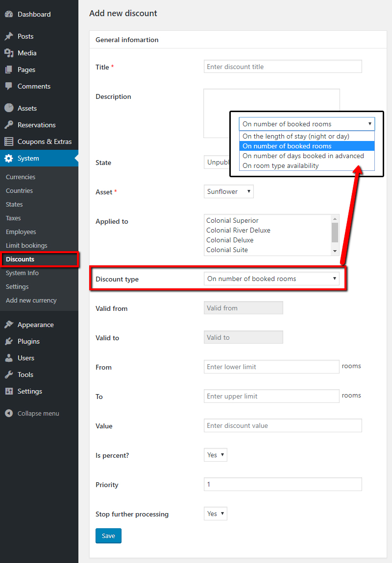
Task: Click the Save button
Action: pyautogui.click(x=108, y=536)
